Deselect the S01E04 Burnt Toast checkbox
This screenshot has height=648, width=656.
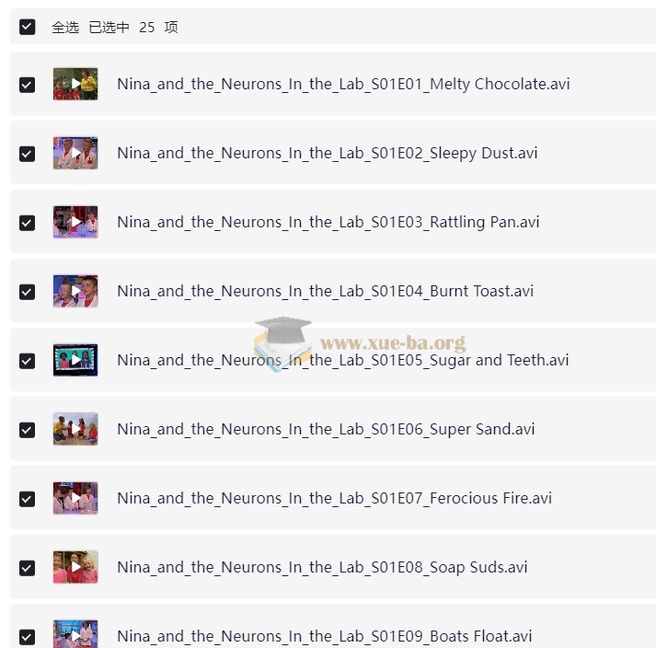click(x=28, y=292)
